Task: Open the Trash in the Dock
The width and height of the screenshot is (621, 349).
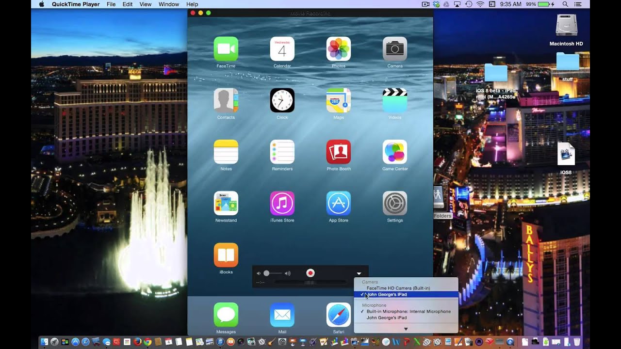Action: [577, 342]
